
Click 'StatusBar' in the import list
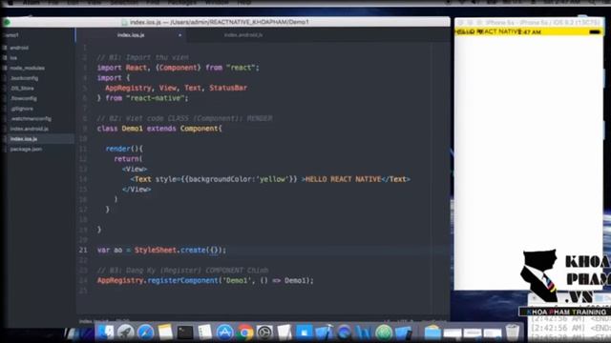pyautogui.click(x=228, y=88)
